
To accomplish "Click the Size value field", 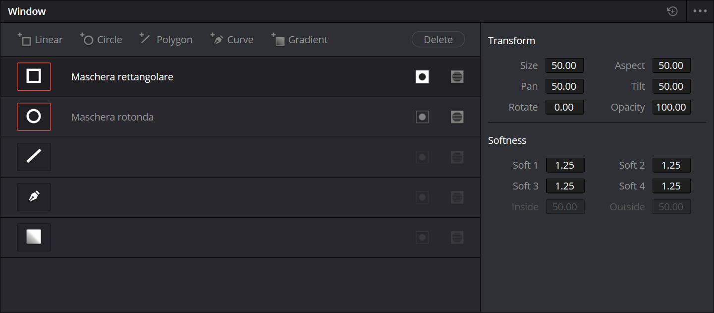I will click(x=564, y=65).
